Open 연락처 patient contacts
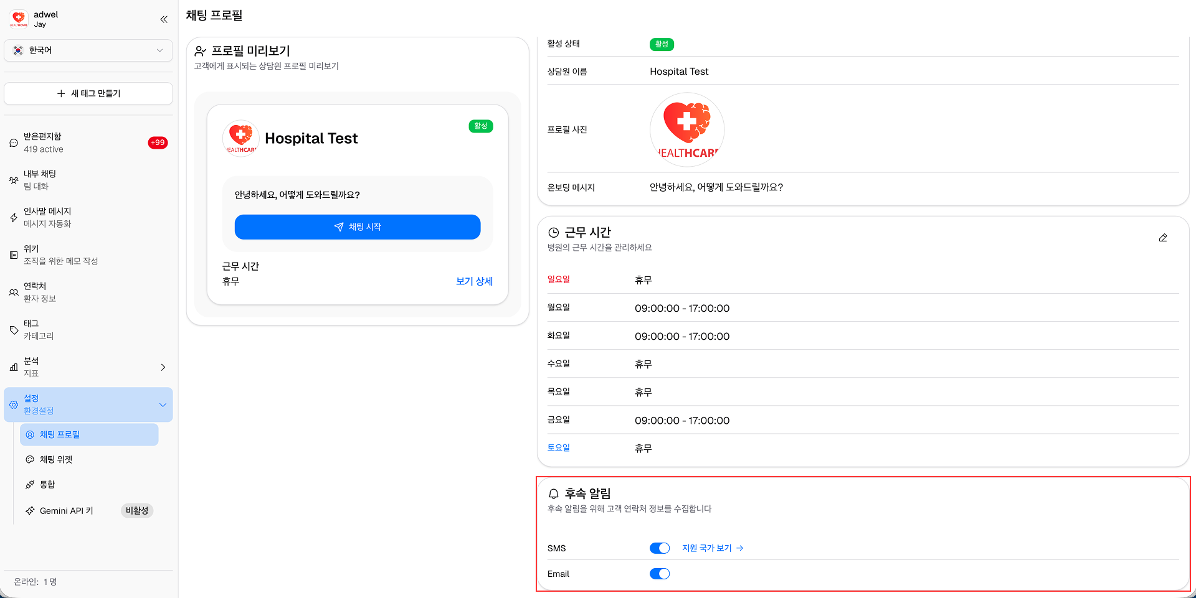This screenshot has width=1196, height=598. [x=14, y=292]
